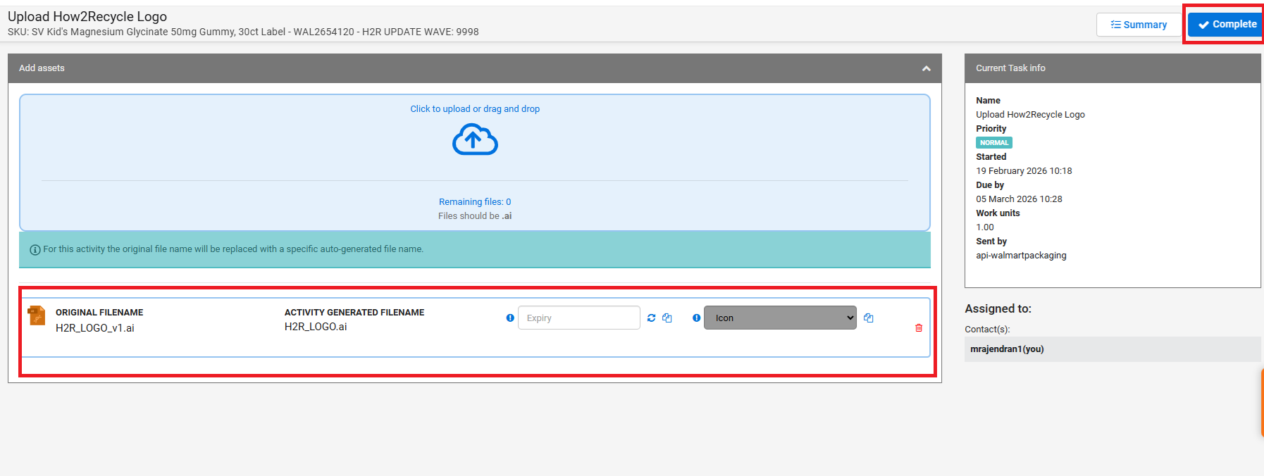Click the cloud upload icon

(x=474, y=139)
